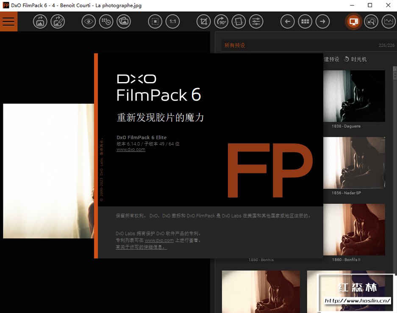The width and height of the screenshot is (397, 313).
Task: Click the snapshot images icon
Action: (124, 22)
